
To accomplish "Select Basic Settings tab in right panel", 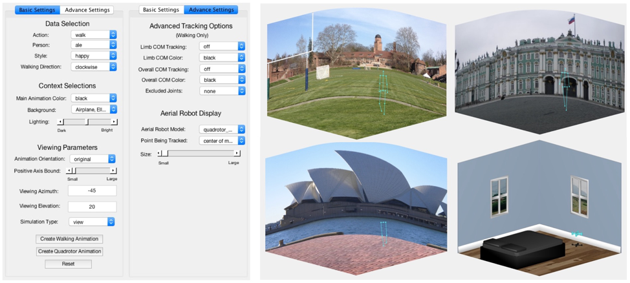I will 161,10.
